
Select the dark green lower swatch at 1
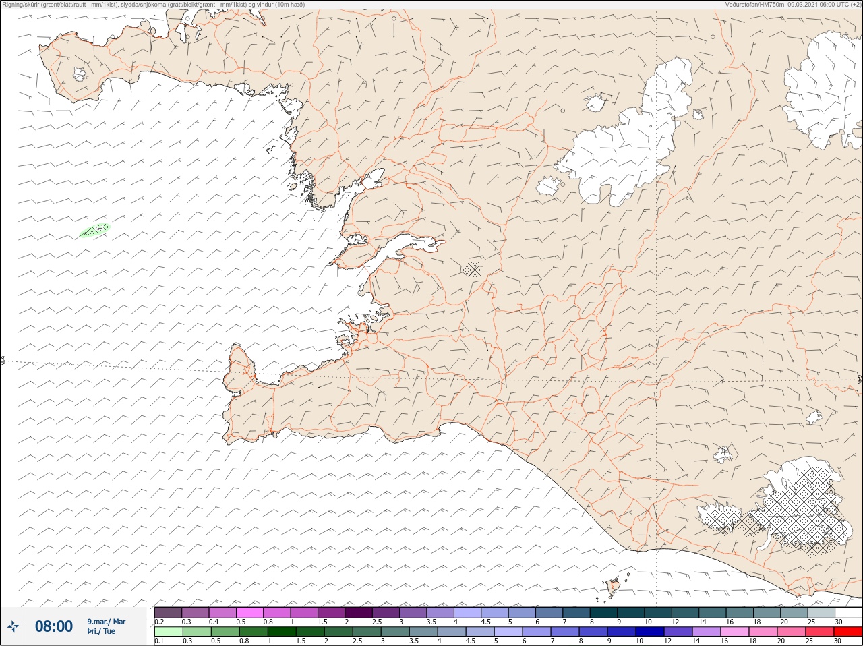click(281, 632)
